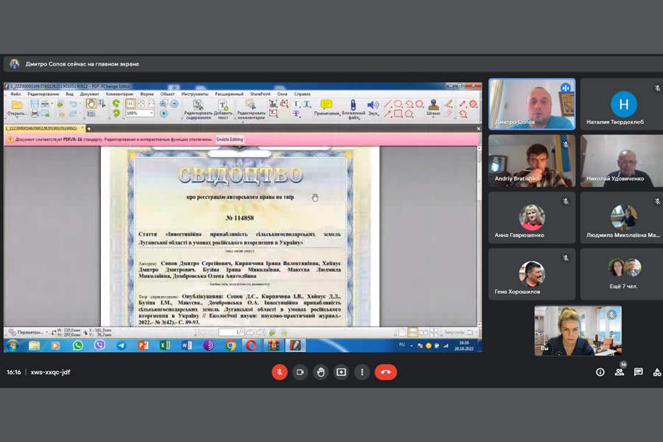Go to next page arrow in status bar
This screenshot has height=442, width=663.
250,332
